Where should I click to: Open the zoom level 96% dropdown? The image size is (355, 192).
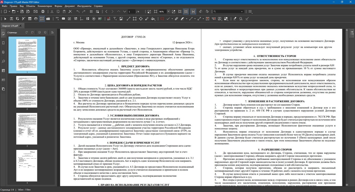pyautogui.click(x=168, y=11)
